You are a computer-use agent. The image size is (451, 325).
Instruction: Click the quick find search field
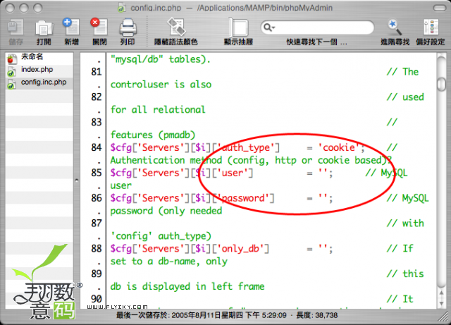point(317,27)
